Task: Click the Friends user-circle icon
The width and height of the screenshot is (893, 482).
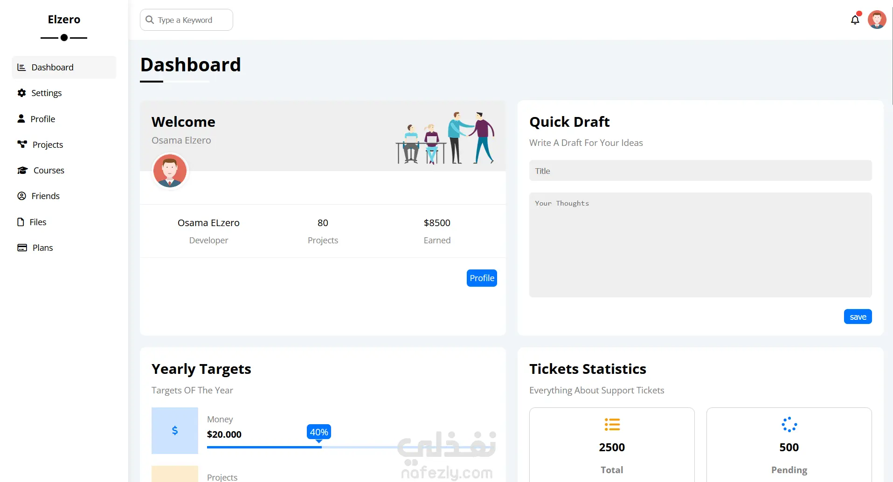Action: pos(21,196)
